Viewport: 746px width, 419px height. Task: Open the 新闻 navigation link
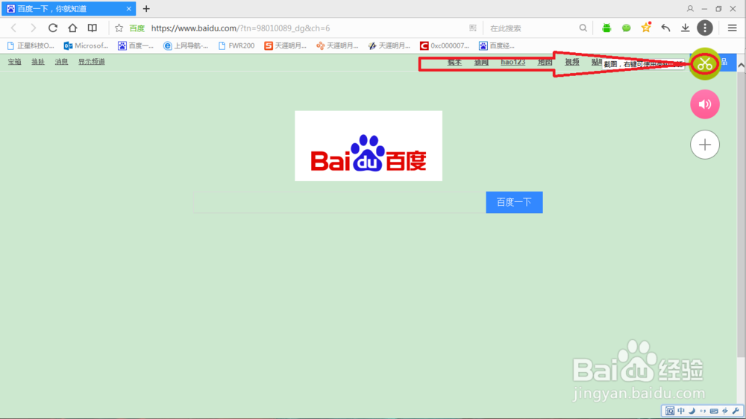coord(481,63)
